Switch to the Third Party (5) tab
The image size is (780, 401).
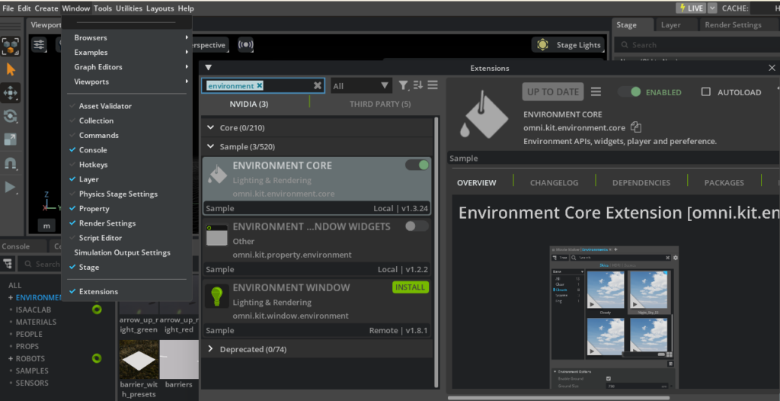coord(380,104)
